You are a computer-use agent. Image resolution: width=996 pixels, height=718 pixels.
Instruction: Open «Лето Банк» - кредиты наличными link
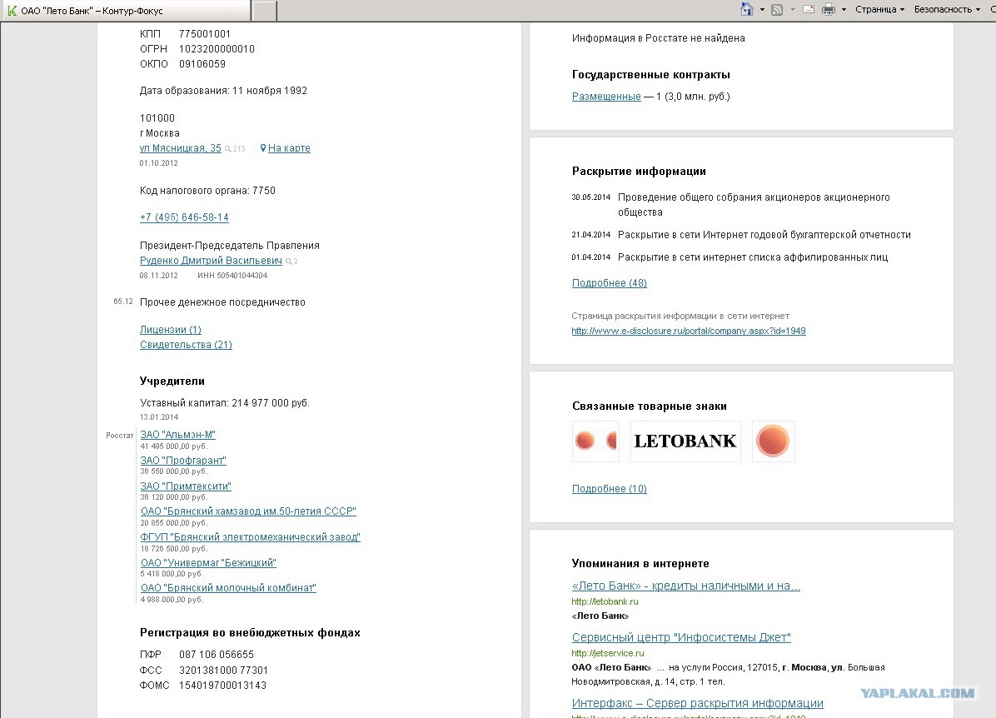(686, 586)
